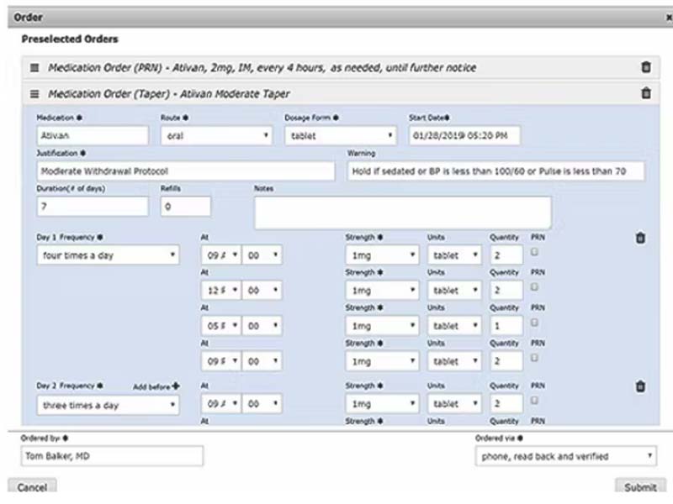Click hamburger icon of the PRN order
Image resolution: width=673 pixels, height=504 pixels.
(35, 67)
